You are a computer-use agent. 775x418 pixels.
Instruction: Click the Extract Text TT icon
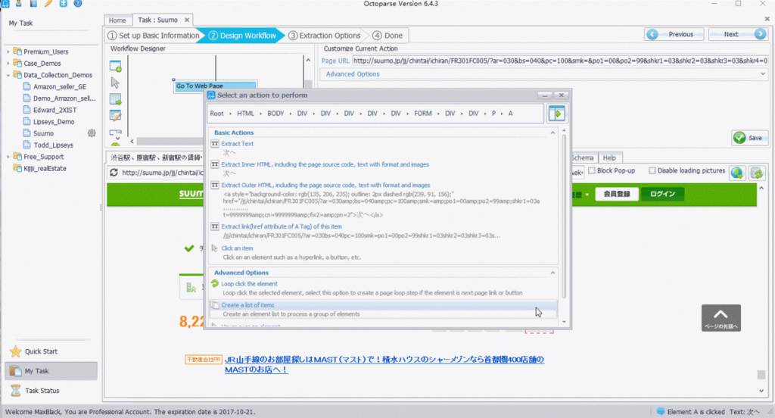pos(215,143)
